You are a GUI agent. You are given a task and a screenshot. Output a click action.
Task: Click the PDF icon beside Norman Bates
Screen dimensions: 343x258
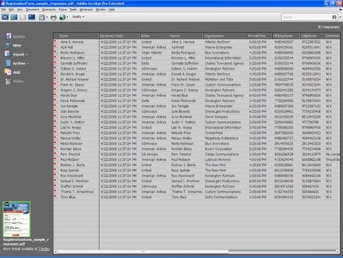coord(56,149)
